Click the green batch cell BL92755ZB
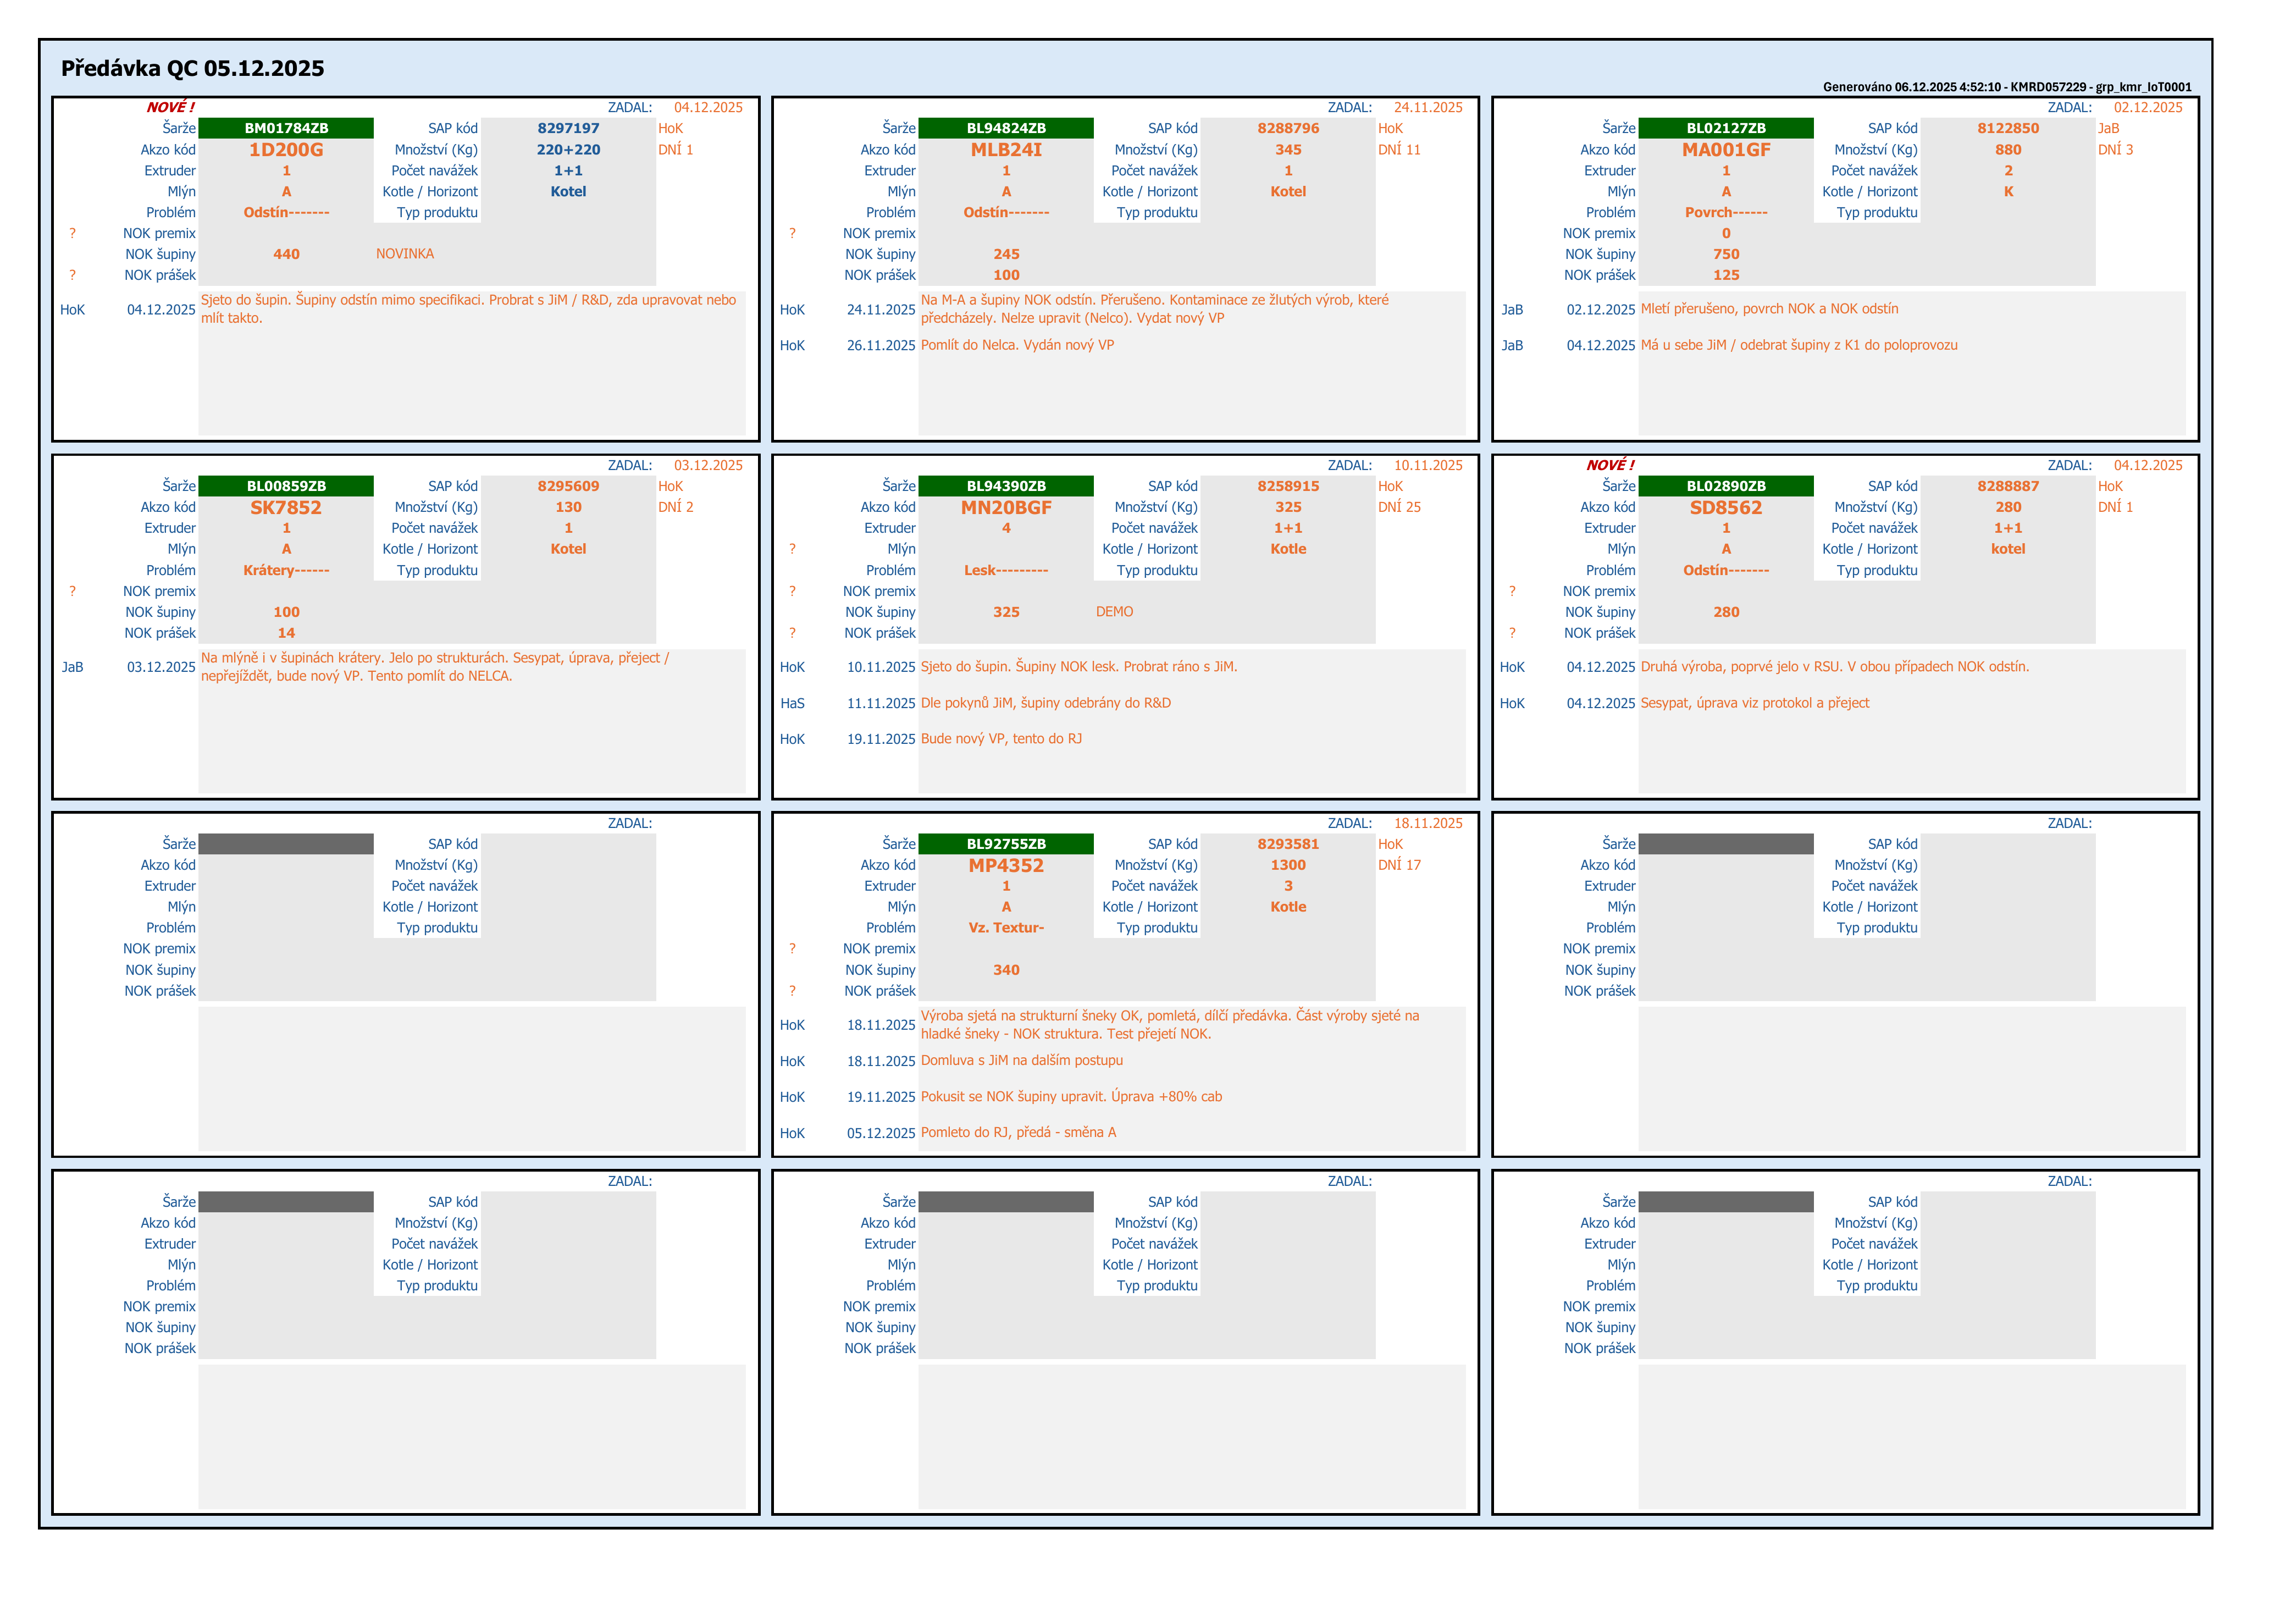 coord(1005,844)
